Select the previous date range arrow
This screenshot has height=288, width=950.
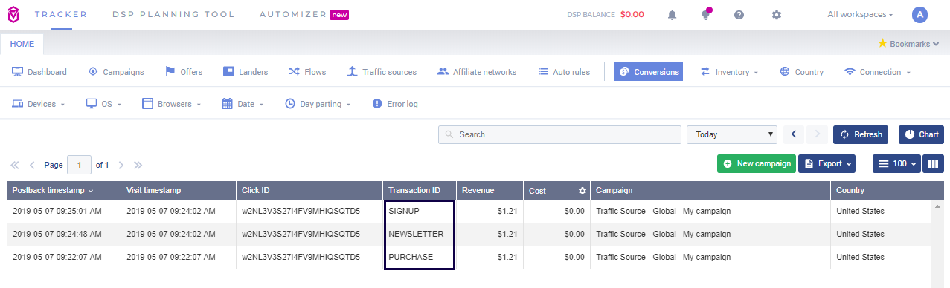pyautogui.click(x=794, y=134)
